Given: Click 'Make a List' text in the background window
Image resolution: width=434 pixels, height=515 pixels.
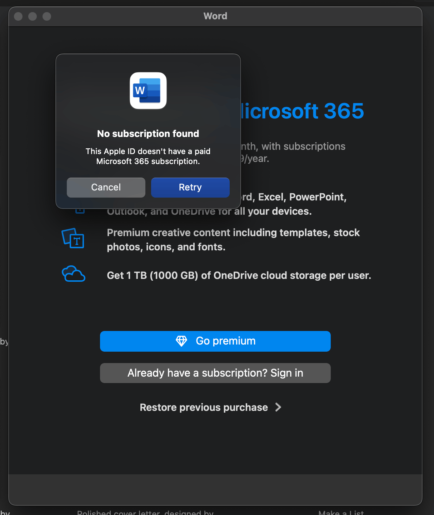Looking at the screenshot, I should point(341,512).
